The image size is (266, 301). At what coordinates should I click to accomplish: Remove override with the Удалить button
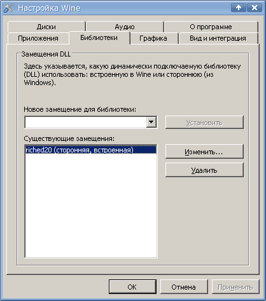pos(204,170)
